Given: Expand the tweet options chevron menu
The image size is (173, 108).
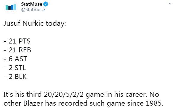Looking at the screenshot, I should click(x=170, y=4).
